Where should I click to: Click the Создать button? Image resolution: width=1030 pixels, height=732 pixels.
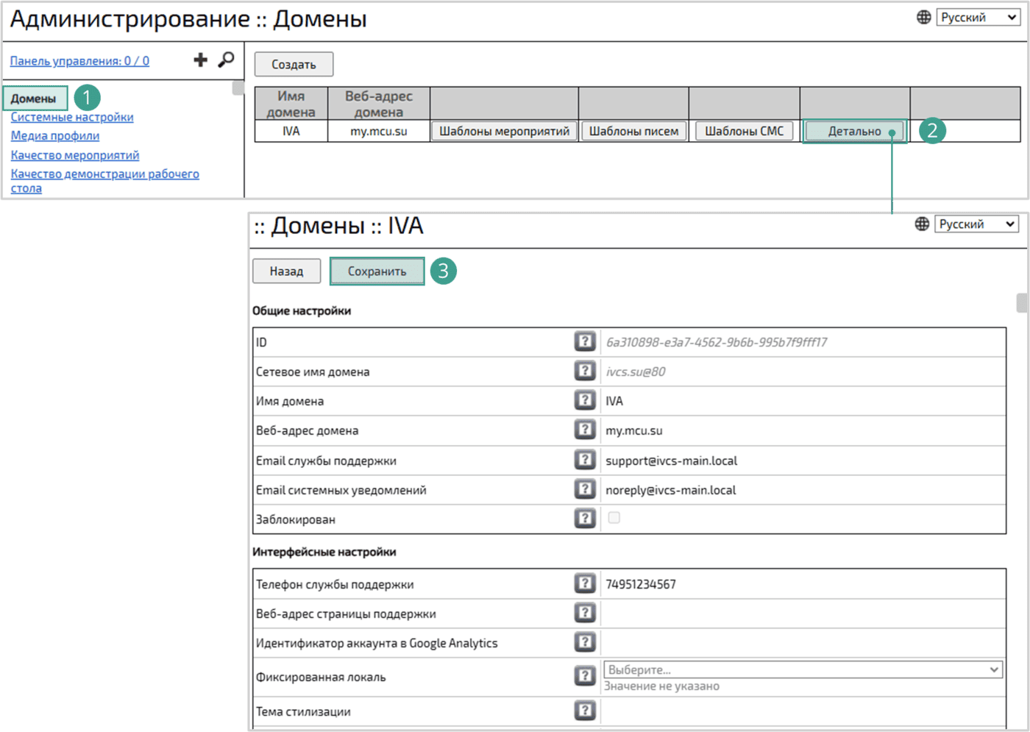tap(294, 65)
